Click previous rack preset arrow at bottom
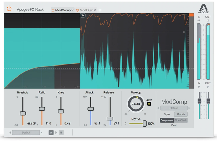This screenshot has width=217, height=141. coord(10,133)
